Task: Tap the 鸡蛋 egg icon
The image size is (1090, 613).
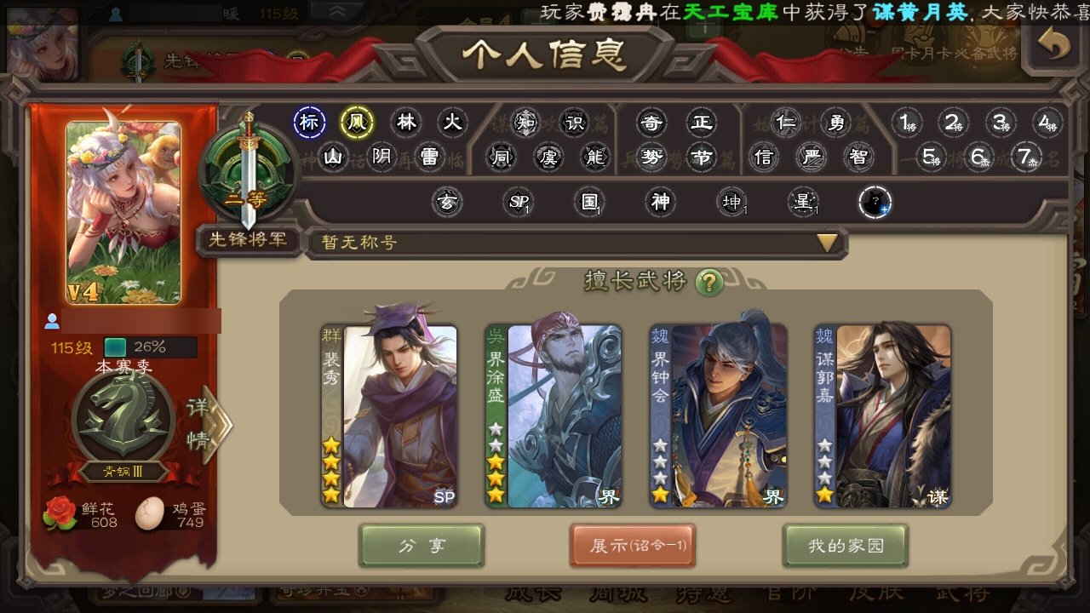Action: 150,513
